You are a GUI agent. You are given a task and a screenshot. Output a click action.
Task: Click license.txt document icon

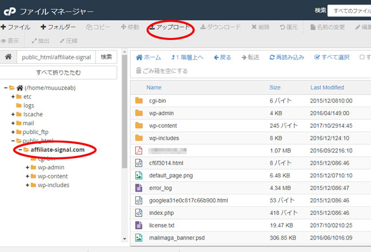click(x=139, y=225)
